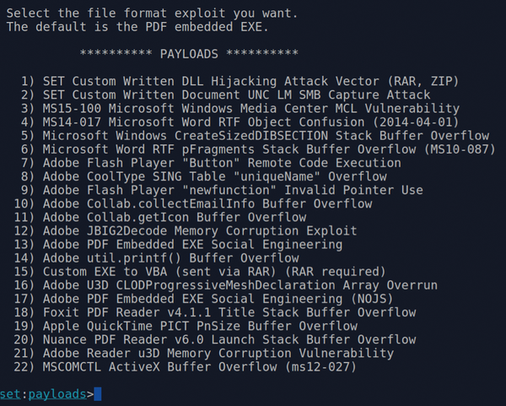This screenshot has width=506, height=406.
Task: Select Document UNC LM SMB Capture Attack line
Action: tap(225, 95)
